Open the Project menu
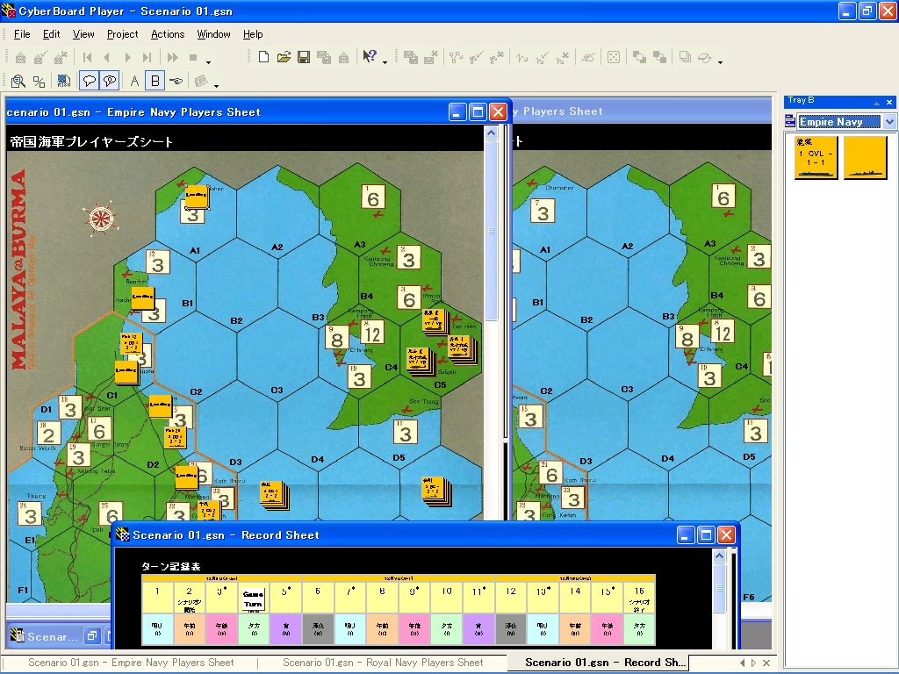The image size is (899, 674). click(x=123, y=34)
